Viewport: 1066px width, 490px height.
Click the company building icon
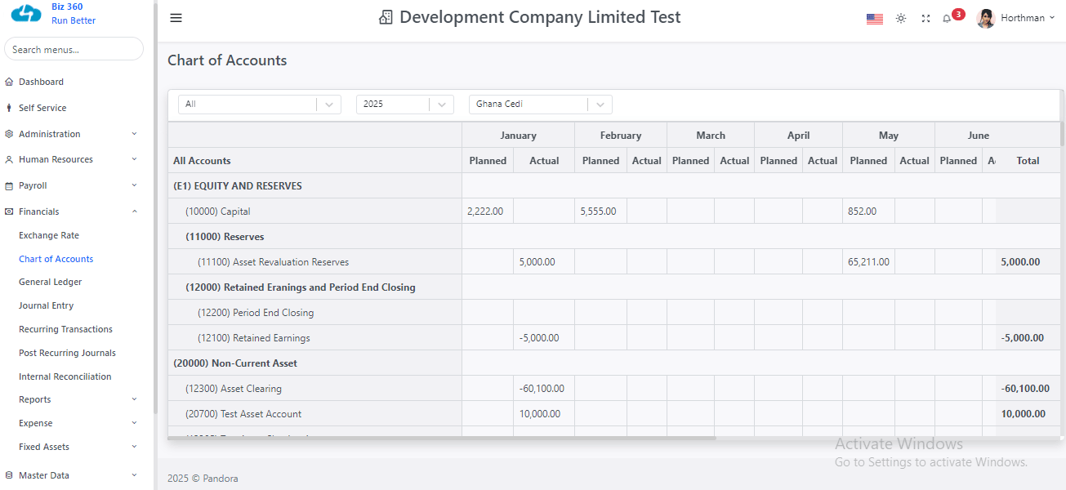pos(386,17)
